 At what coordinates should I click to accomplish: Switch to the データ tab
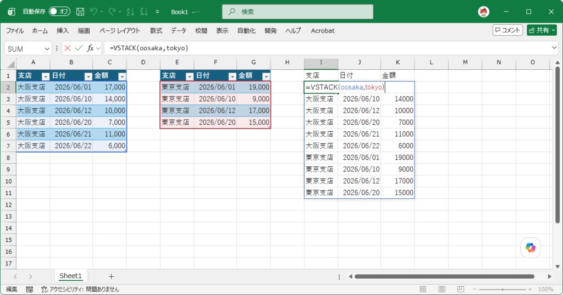tap(179, 31)
